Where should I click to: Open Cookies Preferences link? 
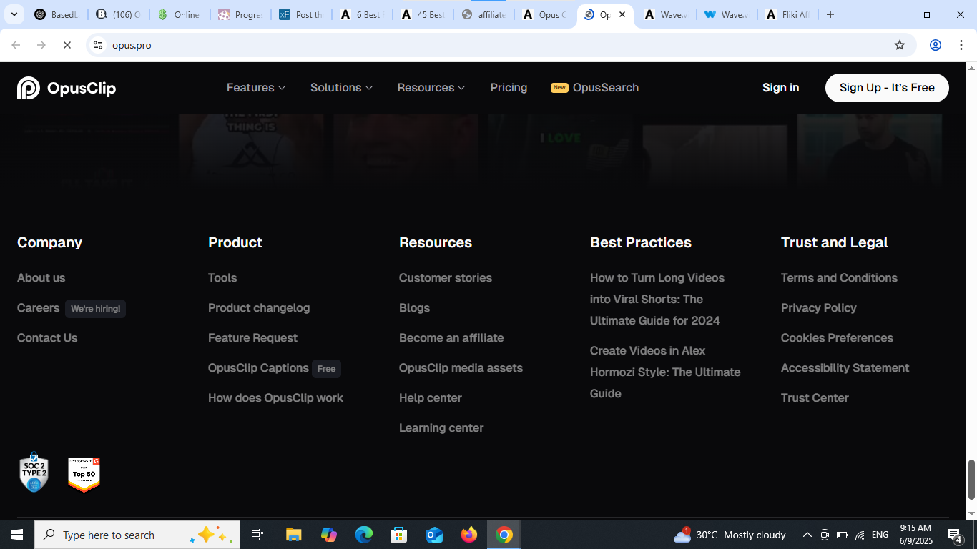[x=837, y=338]
